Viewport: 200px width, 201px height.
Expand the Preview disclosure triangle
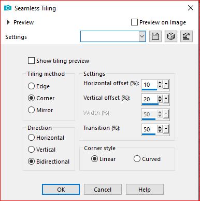(8, 22)
